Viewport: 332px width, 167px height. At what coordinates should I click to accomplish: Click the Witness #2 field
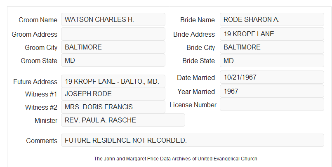[113, 107]
